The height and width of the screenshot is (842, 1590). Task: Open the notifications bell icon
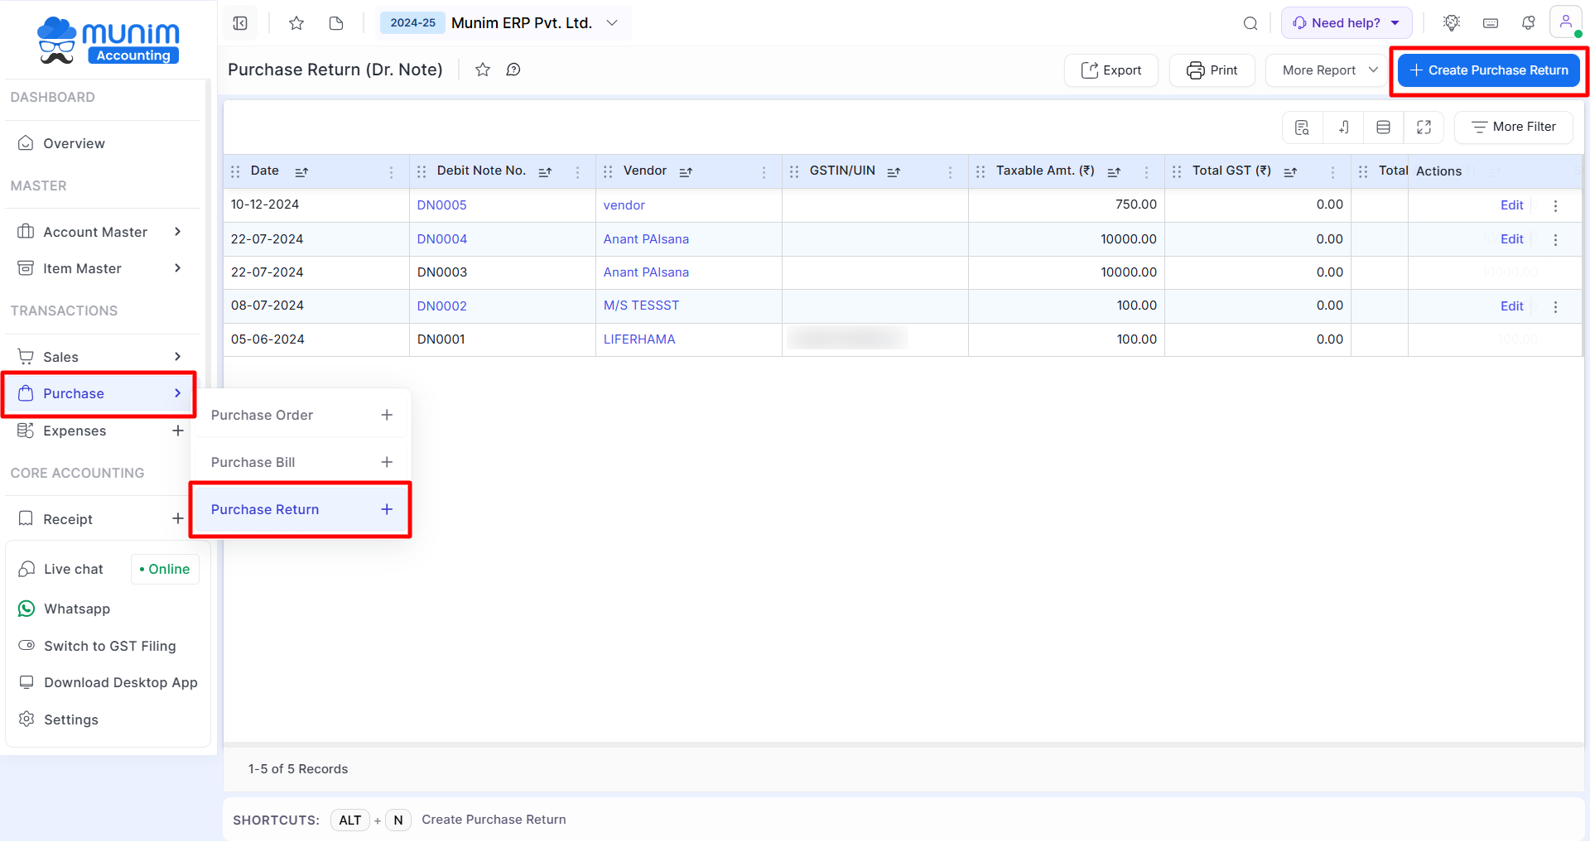1529,23
